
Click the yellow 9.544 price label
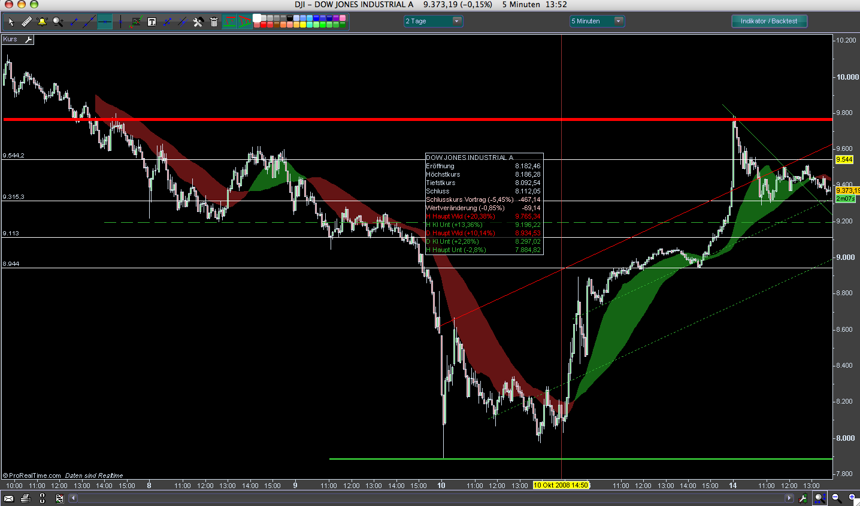(844, 159)
